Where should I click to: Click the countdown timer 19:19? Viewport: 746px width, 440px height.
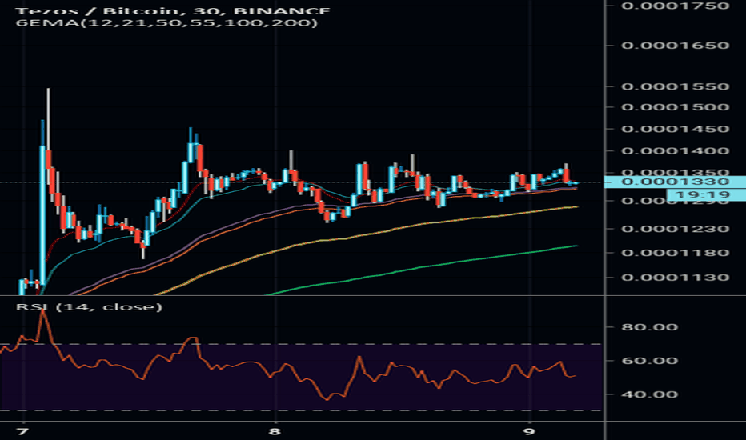706,194
